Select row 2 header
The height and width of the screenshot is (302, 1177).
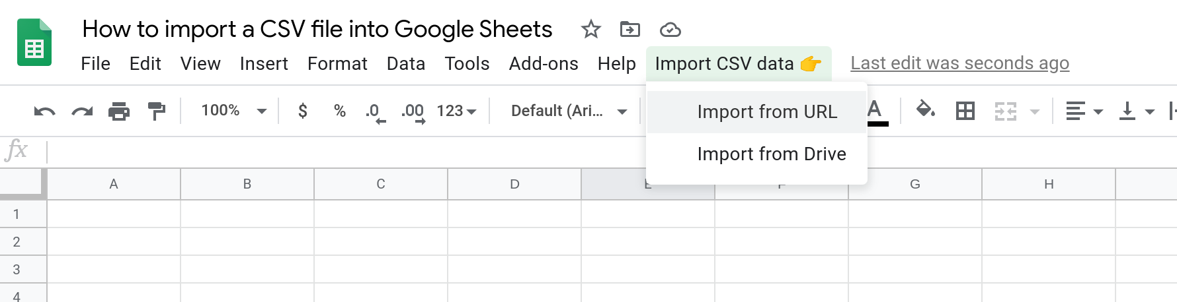point(23,242)
